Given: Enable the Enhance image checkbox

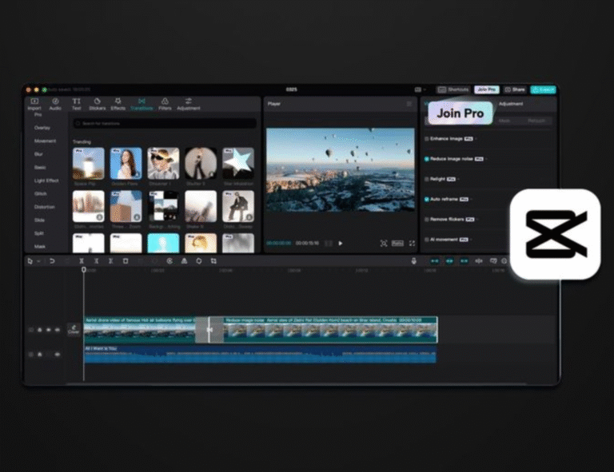Looking at the screenshot, I should point(427,139).
